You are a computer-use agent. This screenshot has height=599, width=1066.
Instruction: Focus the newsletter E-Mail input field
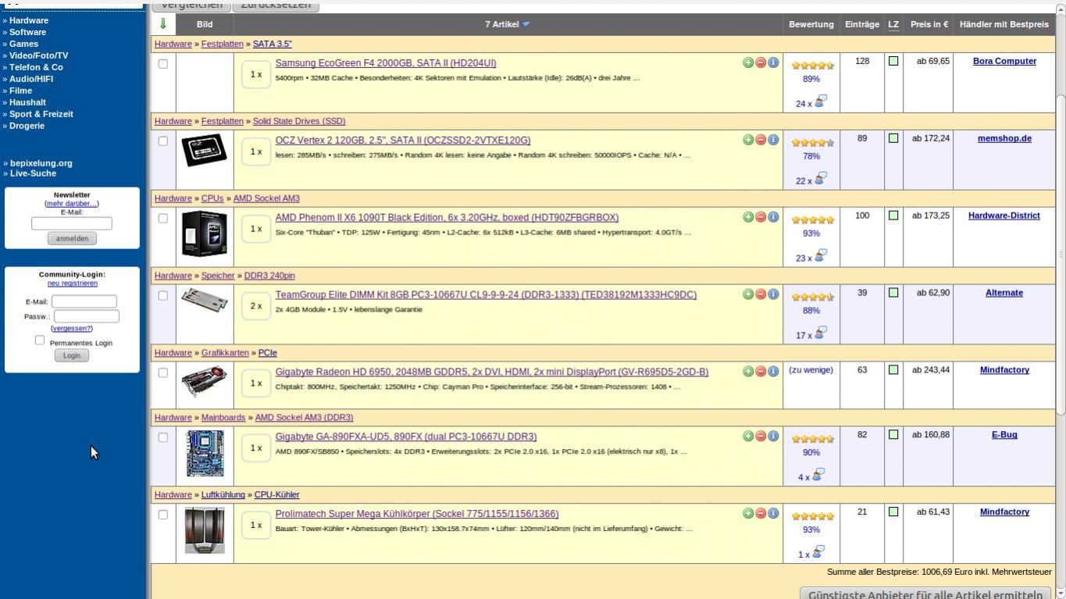coord(72,223)
